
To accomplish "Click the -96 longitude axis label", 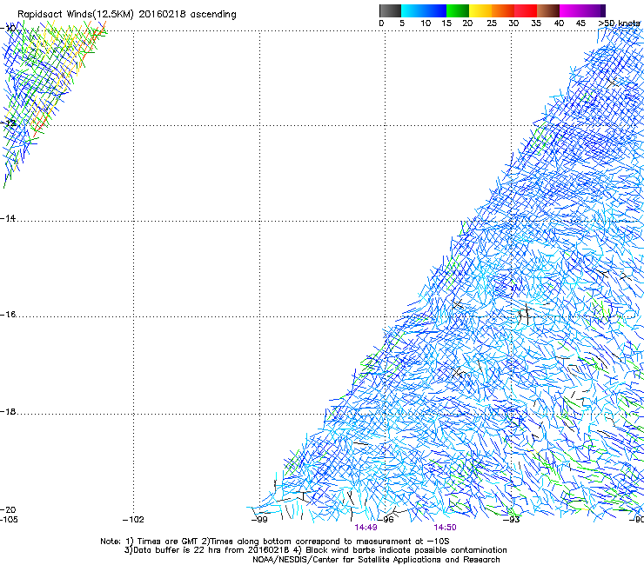I will 386,520.
